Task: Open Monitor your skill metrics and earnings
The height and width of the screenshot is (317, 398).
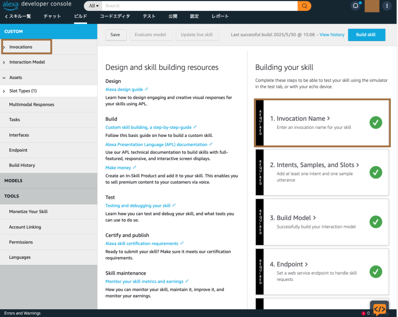Action: [145, 282]
